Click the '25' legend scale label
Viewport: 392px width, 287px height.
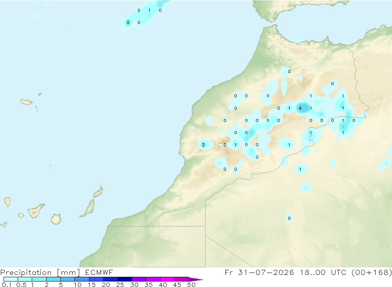[x=120, y=285]
